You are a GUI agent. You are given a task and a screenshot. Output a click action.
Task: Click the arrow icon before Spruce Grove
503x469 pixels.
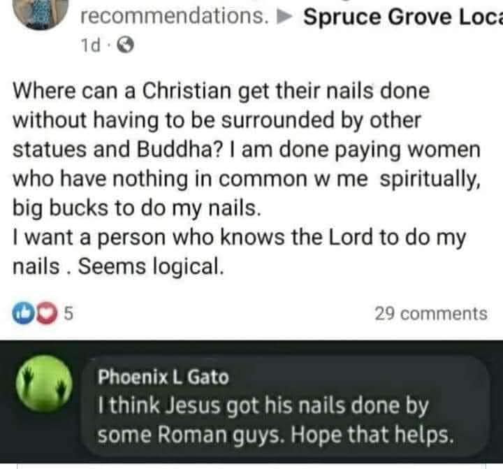(286, 17)
